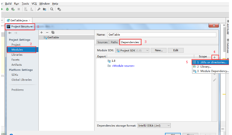Close the Project Structure dialog
Viewport: 232px width, 135px height.
(x=214, y=25)
